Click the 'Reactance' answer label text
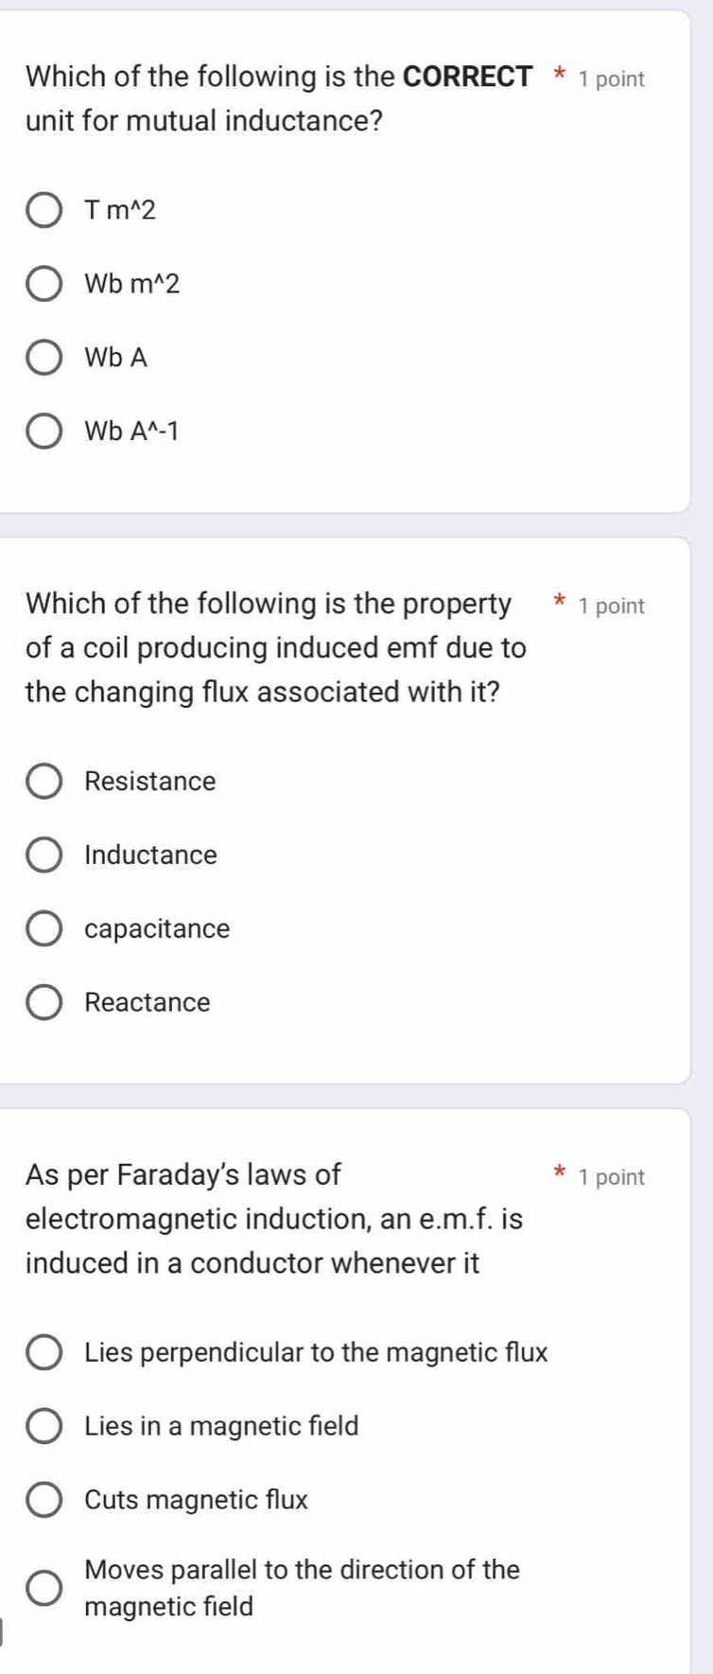The width and height of the screenshot is (713, 1674). click(148, 1003)
